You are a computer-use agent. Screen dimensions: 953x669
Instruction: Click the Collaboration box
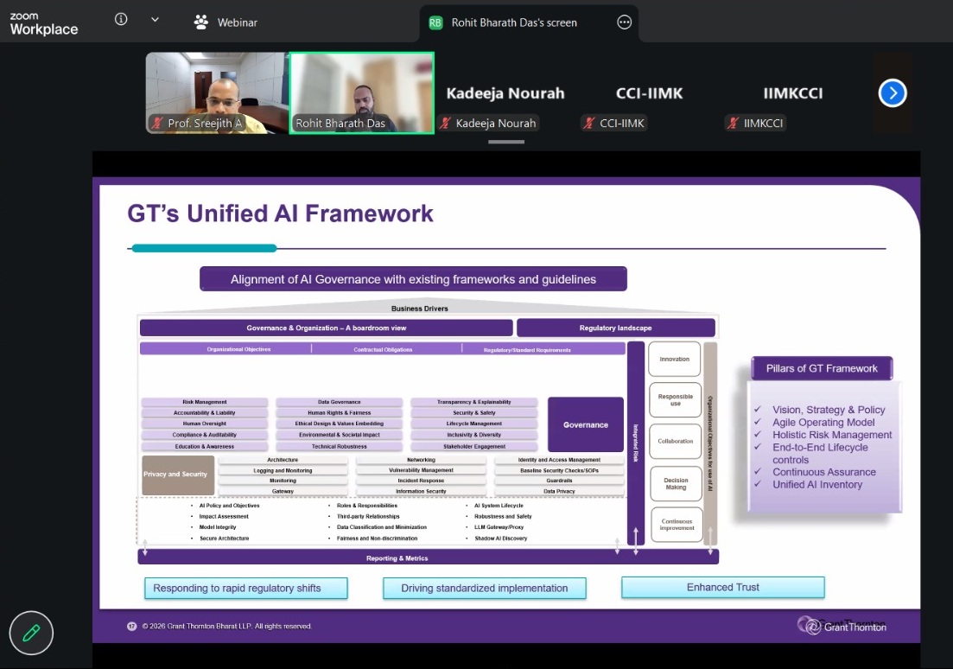click(676, 441)
